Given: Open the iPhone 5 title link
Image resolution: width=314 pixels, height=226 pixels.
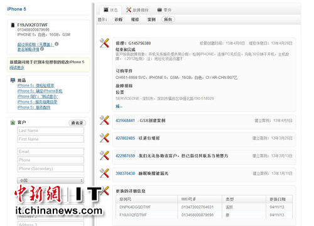Looking at the screenshot, I should 16,9.
